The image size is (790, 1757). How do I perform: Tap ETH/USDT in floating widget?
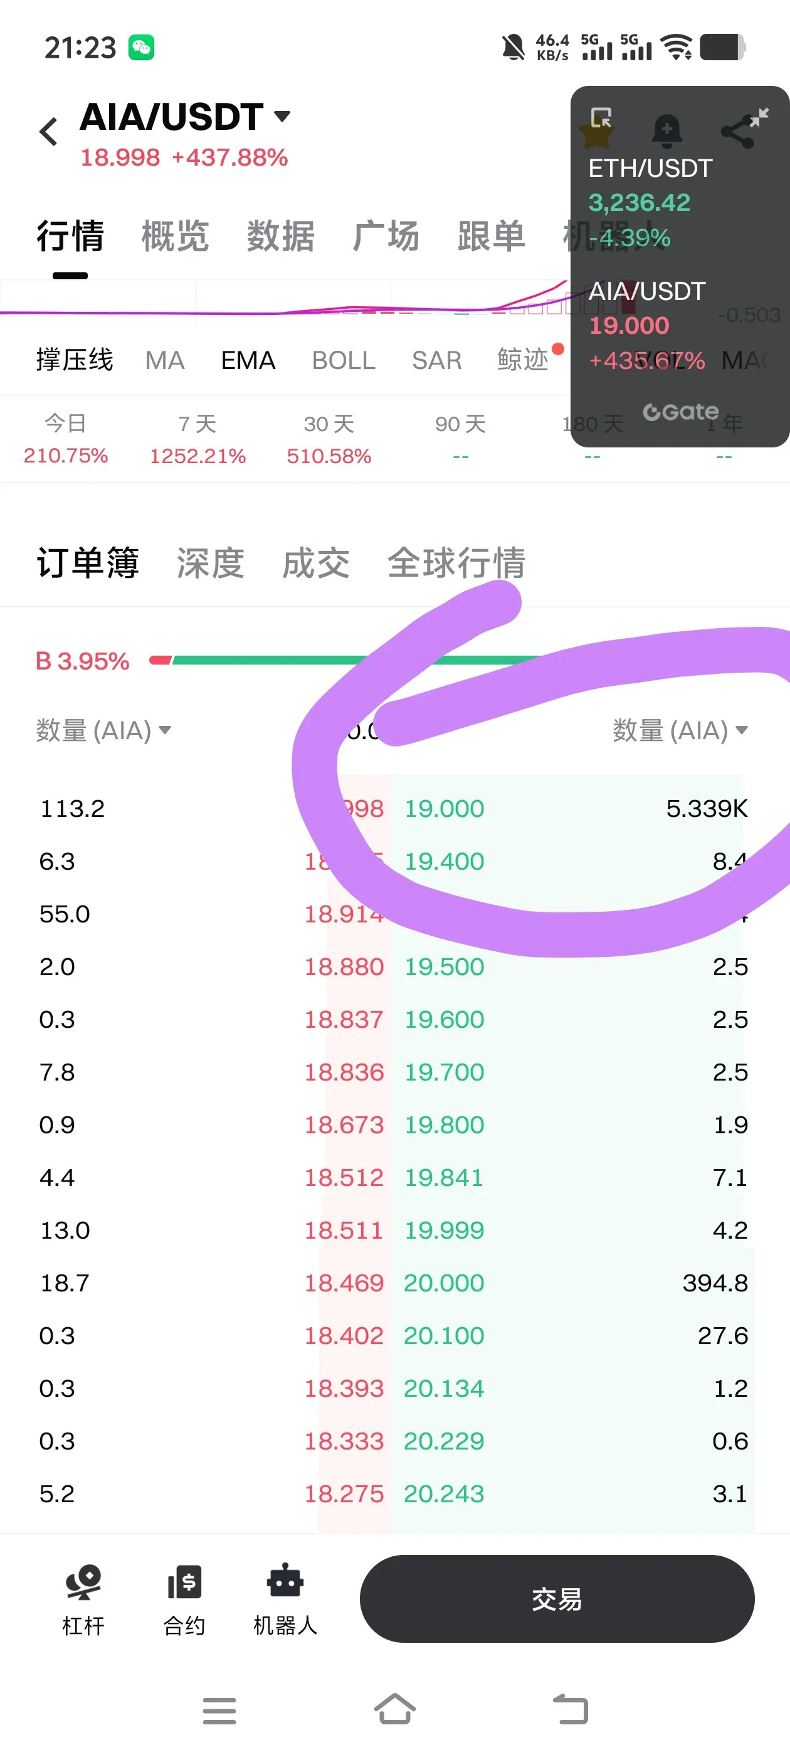pos(650,168)
